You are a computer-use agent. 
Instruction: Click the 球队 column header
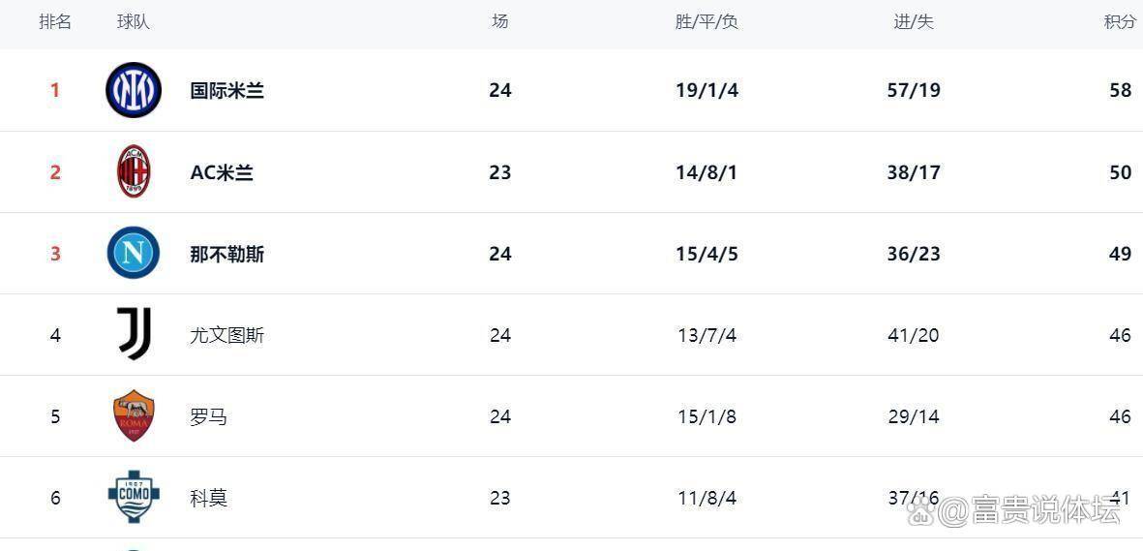(134, 22)
